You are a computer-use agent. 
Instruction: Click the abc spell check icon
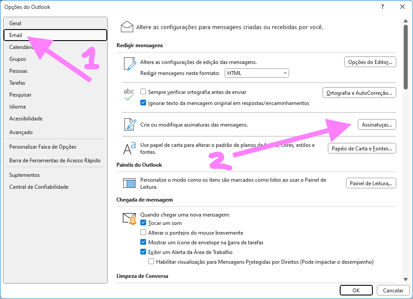click(x=129, y=94)
